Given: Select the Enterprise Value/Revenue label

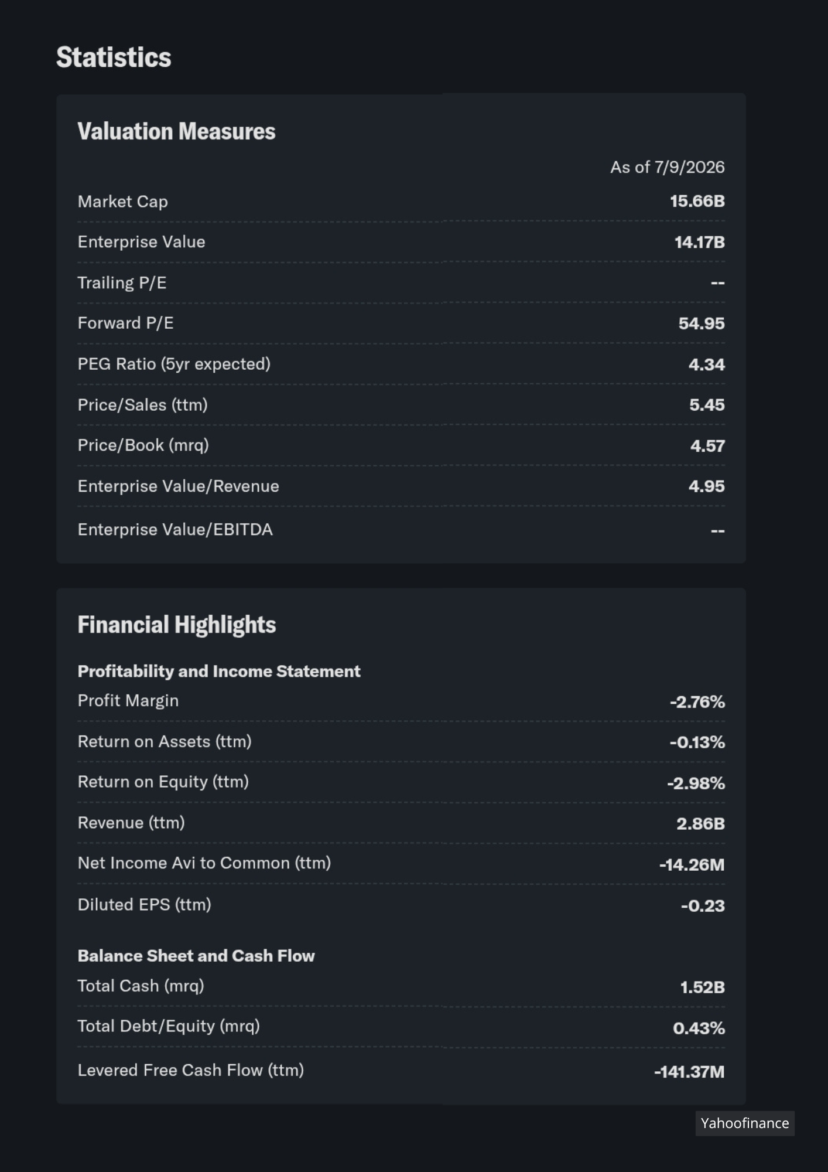Looking at the screenshot, I should click(178, 486).
